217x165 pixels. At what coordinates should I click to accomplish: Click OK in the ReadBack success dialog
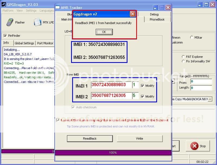(x=104, y=32)
